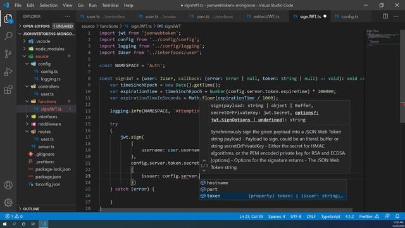Open Source Control view
Viewport: 405px width, 228px height.
pyautogui.click(x=8, y=54)
